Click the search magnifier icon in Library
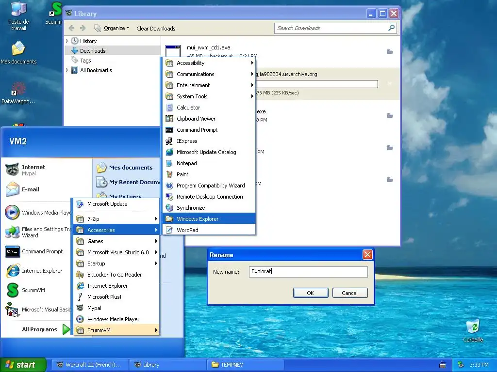 [x=392, y=28]
